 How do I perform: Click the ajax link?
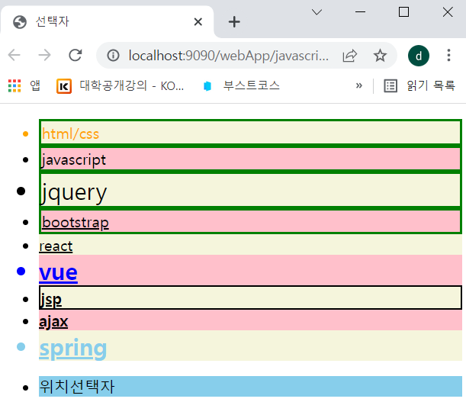click(x=53, y=322)
